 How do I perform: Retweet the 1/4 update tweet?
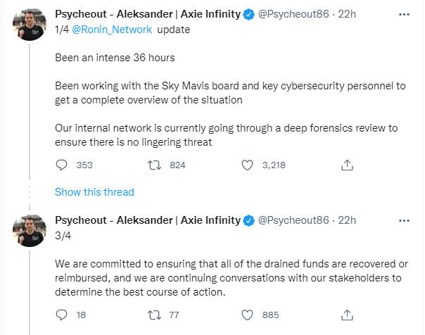(x=154, y=165)
